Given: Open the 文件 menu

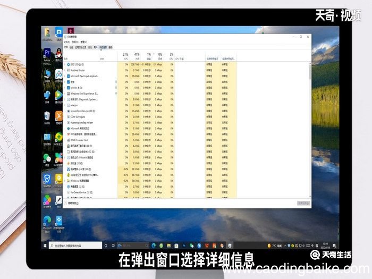Looking at the screenshot, I should point(67,42).
